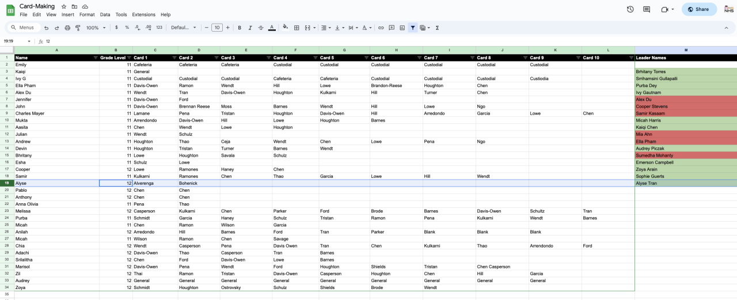This screenshot has width=737, height=300.
Task: Open the zoom 100% dropdown
Action: pyautogui.click(x=95, y=28)
